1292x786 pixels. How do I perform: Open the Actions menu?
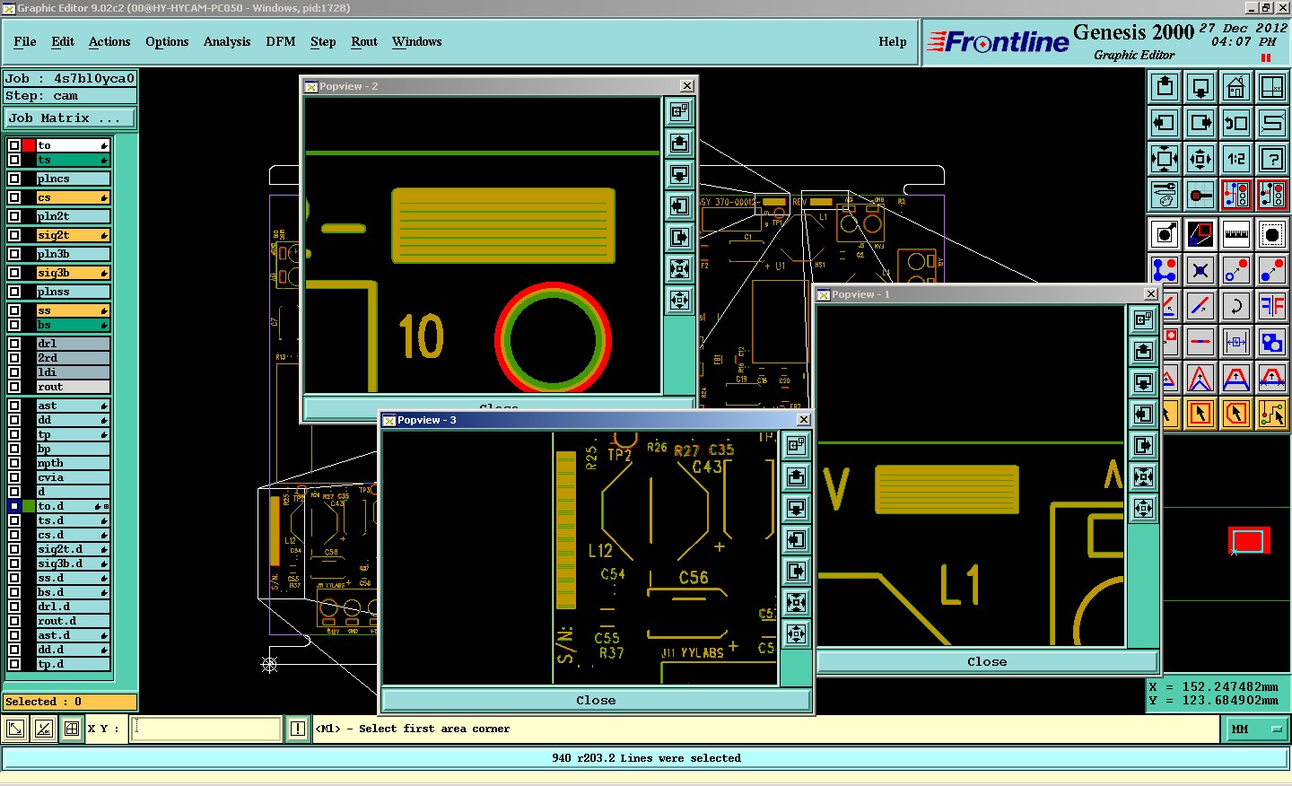click(109, 41)
